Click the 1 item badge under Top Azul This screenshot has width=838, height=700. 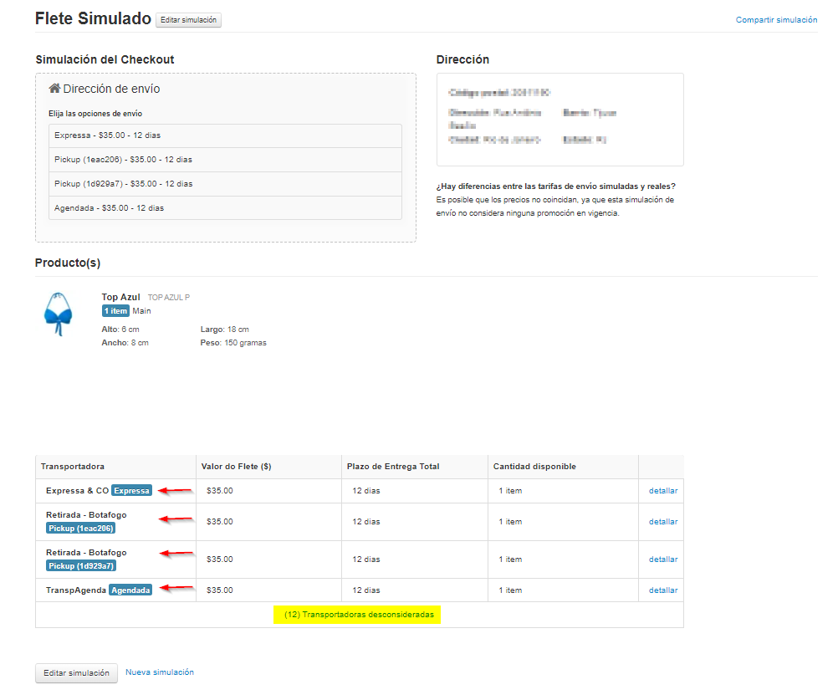coord(115,311)
